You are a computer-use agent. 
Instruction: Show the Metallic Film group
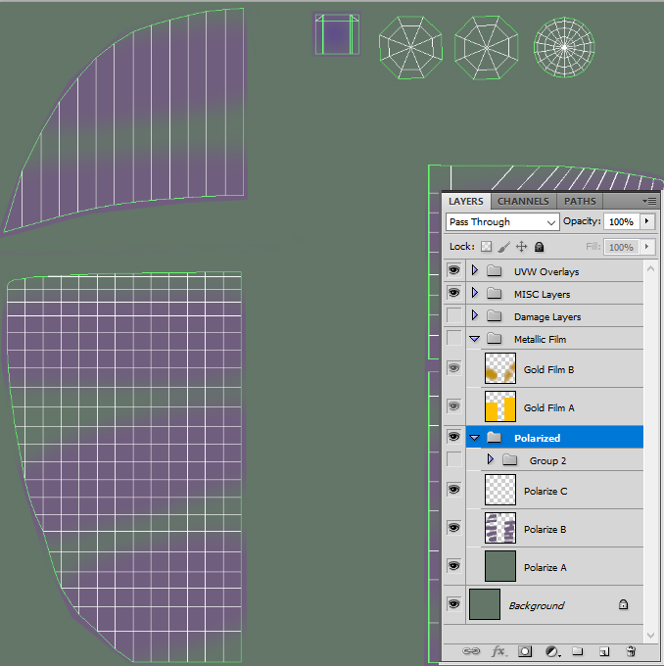coord(453,338)
